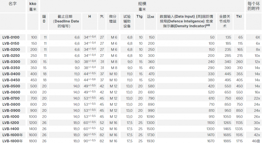Viewport: 263px width, 144px height.
Task: Click row name LVB-0400
Action: coord(11,74)
